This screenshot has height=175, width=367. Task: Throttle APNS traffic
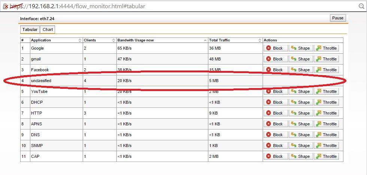click(326, 124)
